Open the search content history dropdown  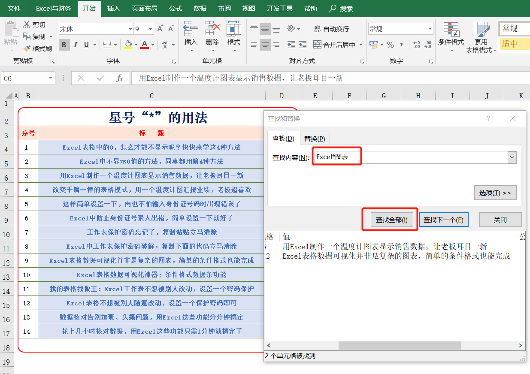click(512, 157)
